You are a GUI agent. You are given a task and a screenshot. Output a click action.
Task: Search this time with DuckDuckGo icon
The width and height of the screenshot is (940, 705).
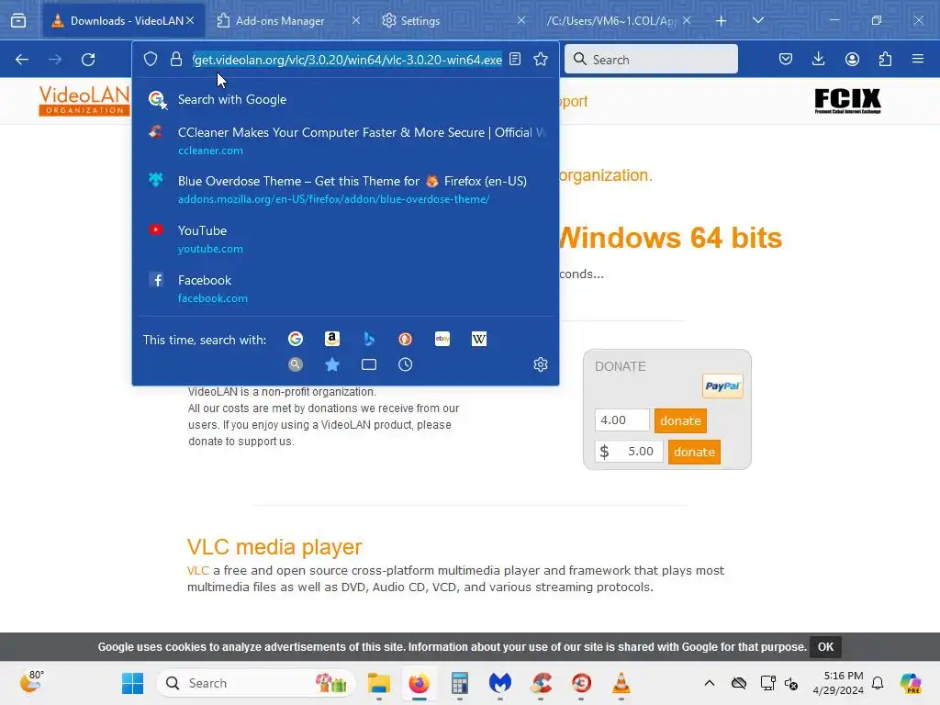click(x=405, y=339)
